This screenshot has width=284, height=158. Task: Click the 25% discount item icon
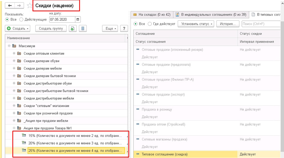[24, 150]
